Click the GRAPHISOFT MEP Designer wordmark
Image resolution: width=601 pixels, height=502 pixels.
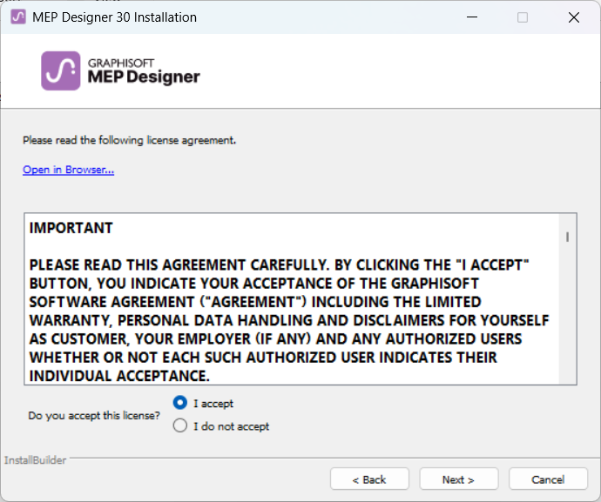(x=144, y=71)
